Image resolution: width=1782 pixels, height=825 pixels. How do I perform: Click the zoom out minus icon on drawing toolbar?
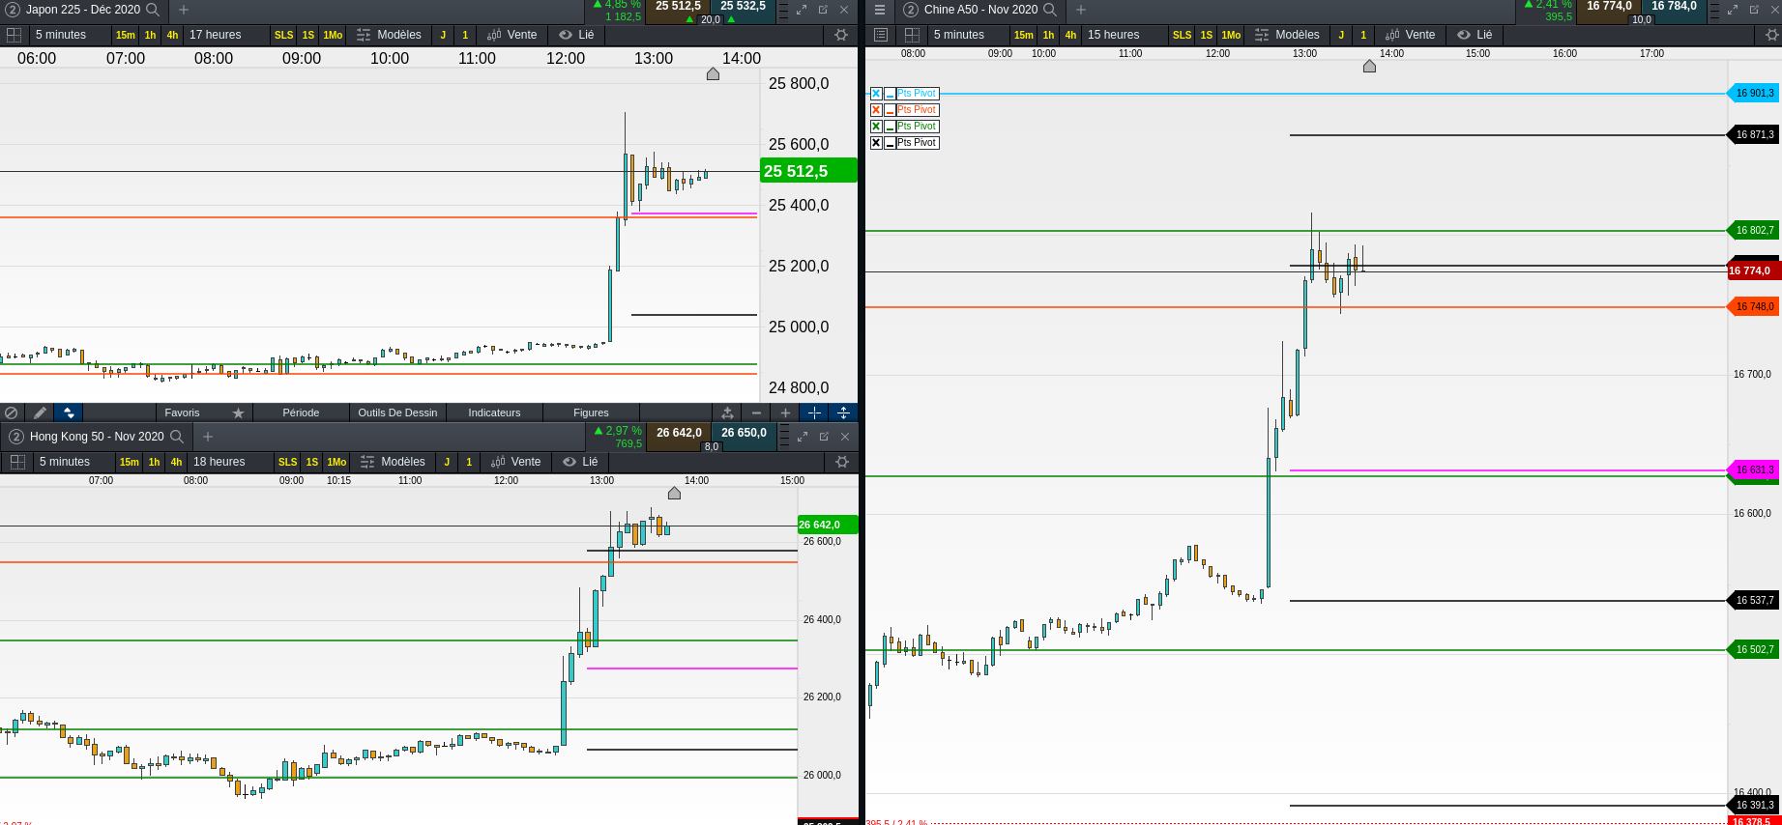756,412
